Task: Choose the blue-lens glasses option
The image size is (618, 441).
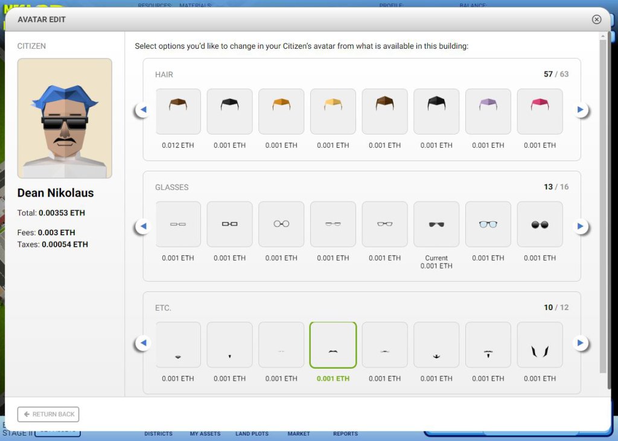Action: [x=488, y=224]
